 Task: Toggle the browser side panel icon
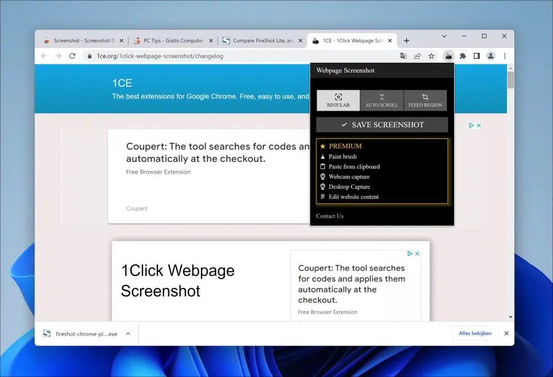point(477,56)
